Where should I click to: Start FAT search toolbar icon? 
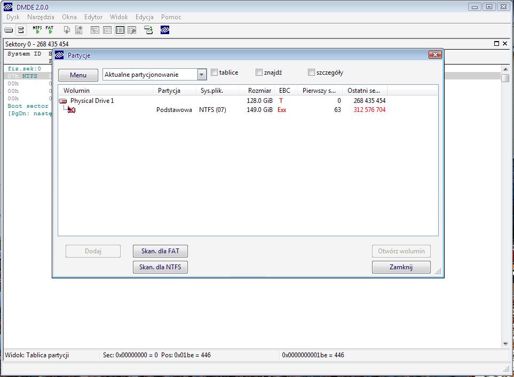pos(50,30)
